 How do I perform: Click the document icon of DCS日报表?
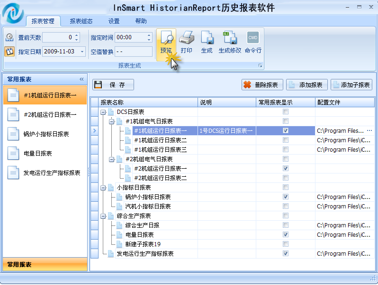tap(111, 112)
